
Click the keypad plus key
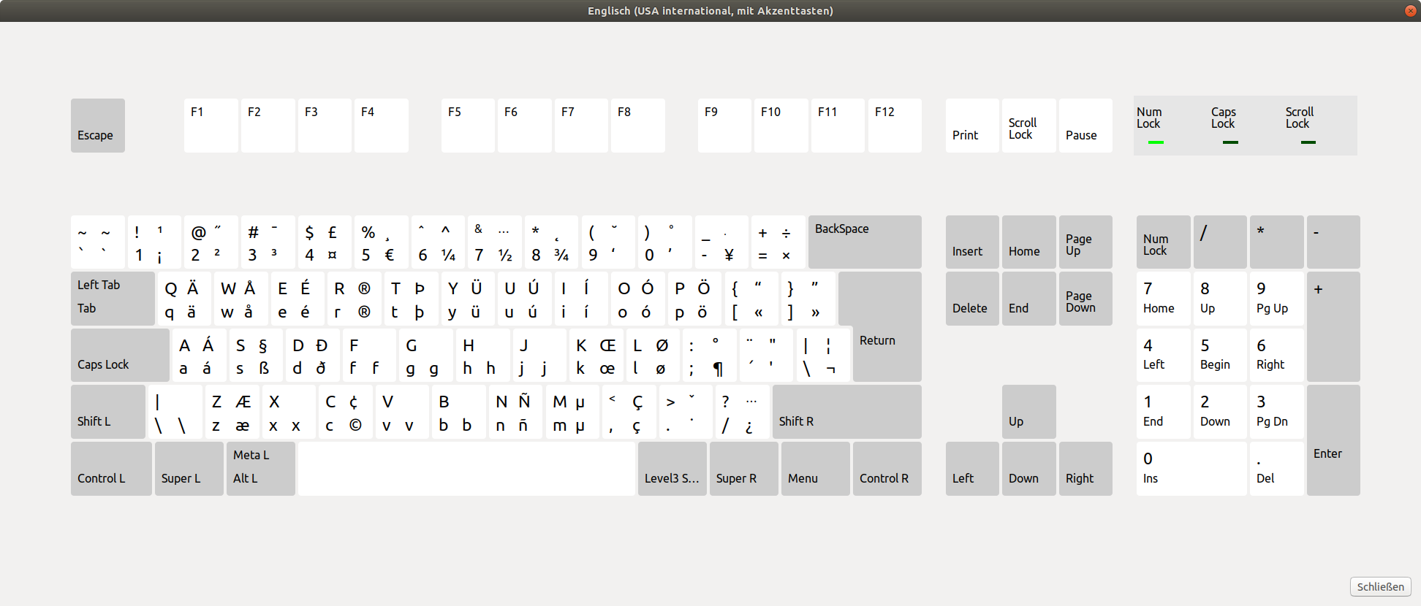point(1333,326)
